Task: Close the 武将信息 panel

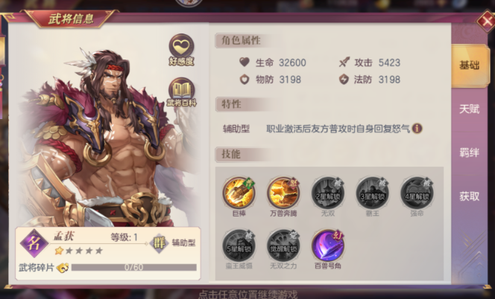Action: tap(485, 22)
